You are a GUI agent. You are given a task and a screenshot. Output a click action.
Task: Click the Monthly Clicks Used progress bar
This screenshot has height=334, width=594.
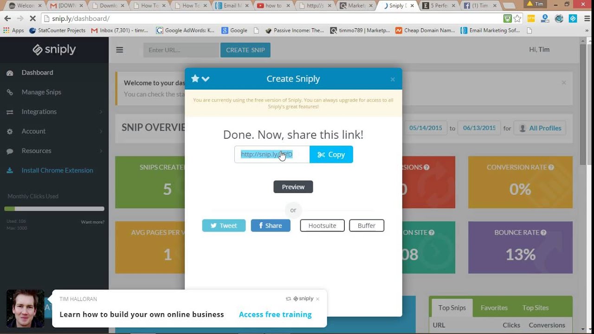click(x=54, y=209)
